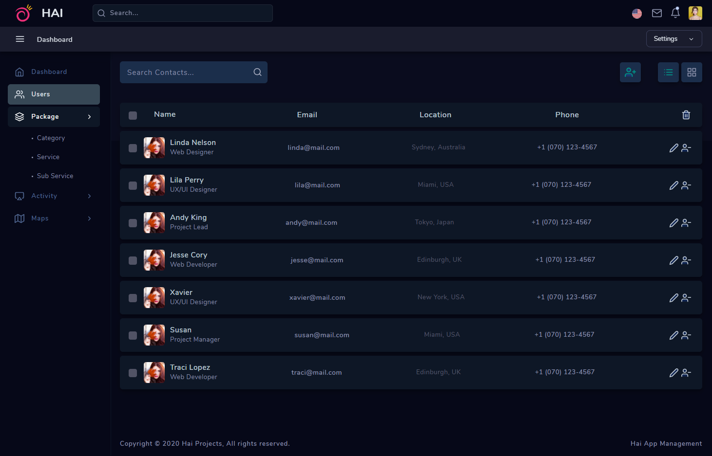Click the Dashboard breadcrumb title

[x=55, y=39]
